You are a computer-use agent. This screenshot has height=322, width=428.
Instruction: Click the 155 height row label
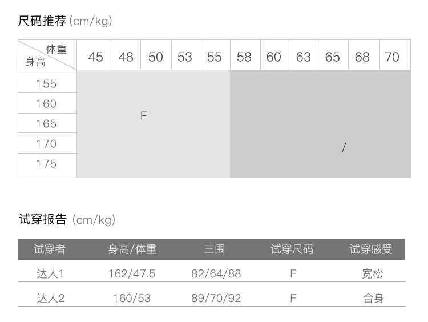tap(47, 84)
